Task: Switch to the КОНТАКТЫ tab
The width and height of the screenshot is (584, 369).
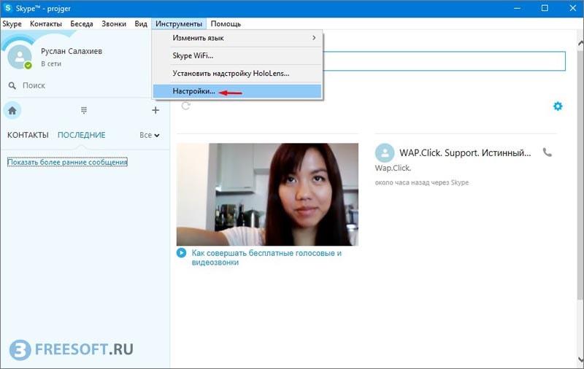Action: [28, 135]
